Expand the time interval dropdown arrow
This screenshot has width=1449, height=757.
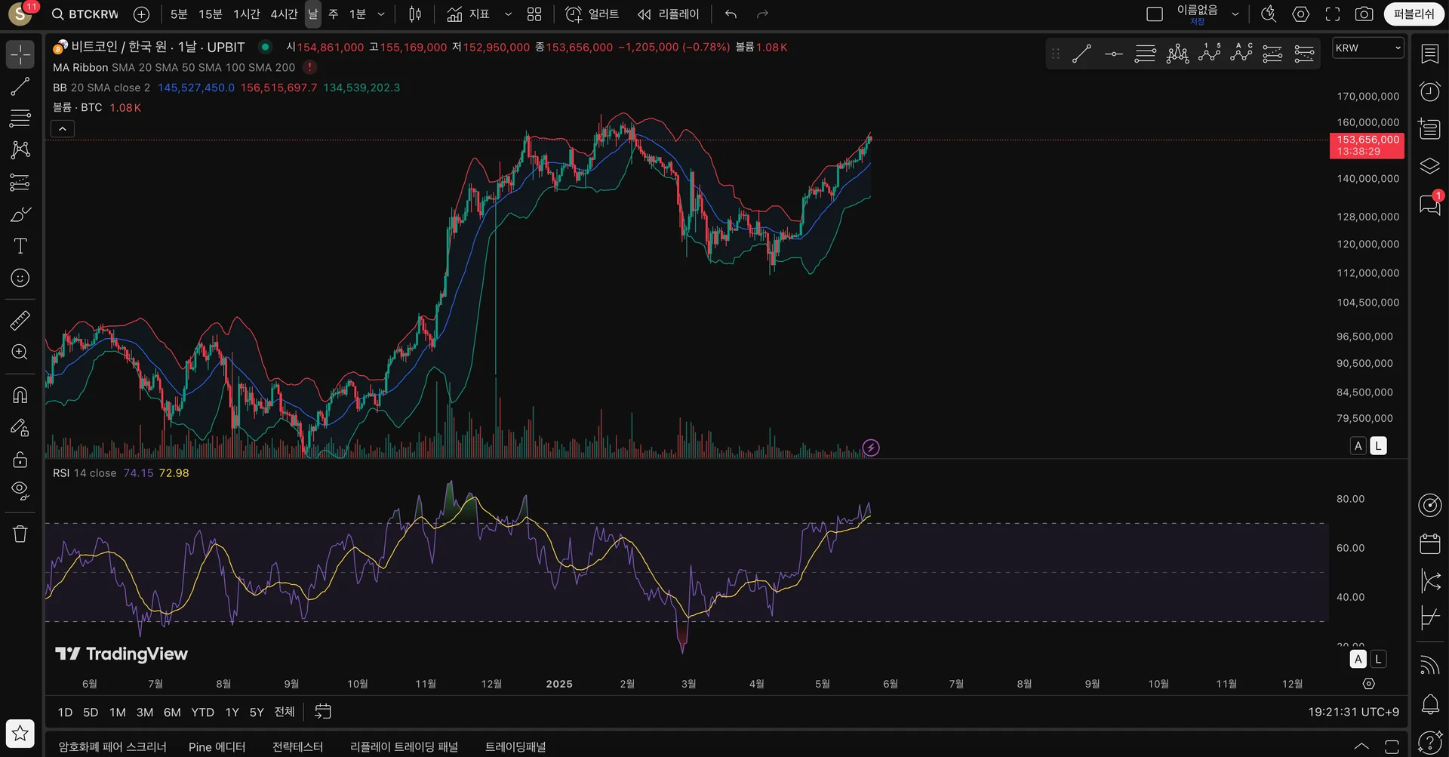click(x=381, y=14)
